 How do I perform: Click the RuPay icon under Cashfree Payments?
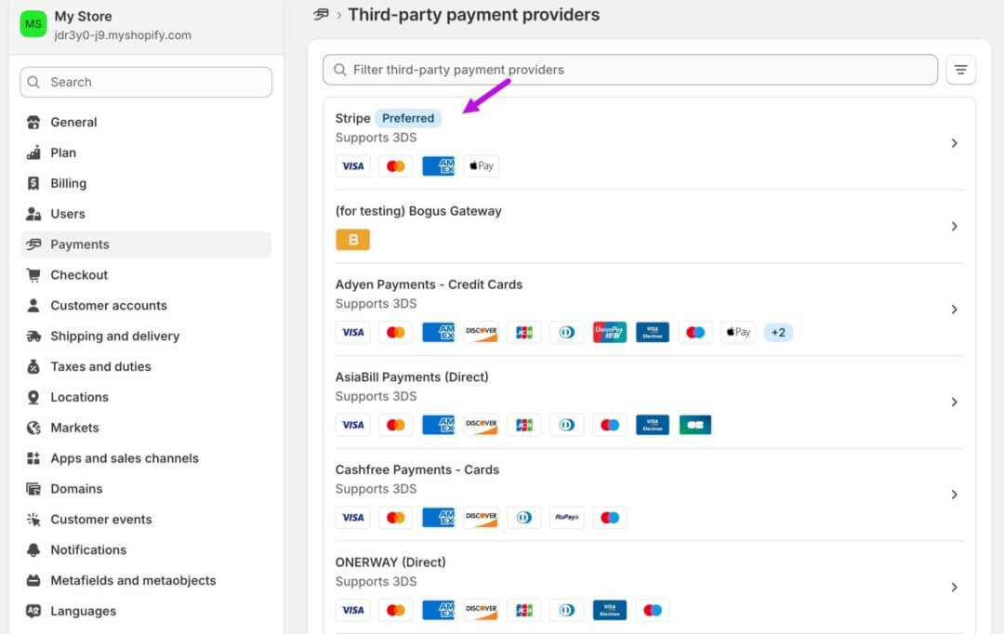pos(567,518)
